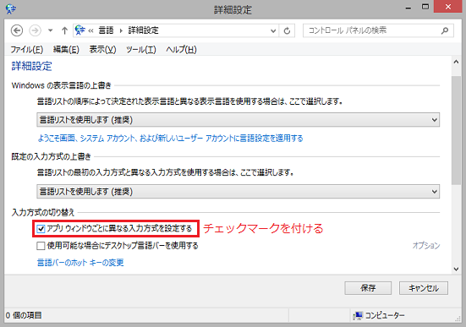Screen dimensions: 466x327
Task: Click 詳細設定 breadcrumb in address bar
Action: (143, 30)
